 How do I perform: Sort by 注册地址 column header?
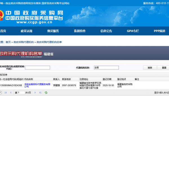point(90,79)
